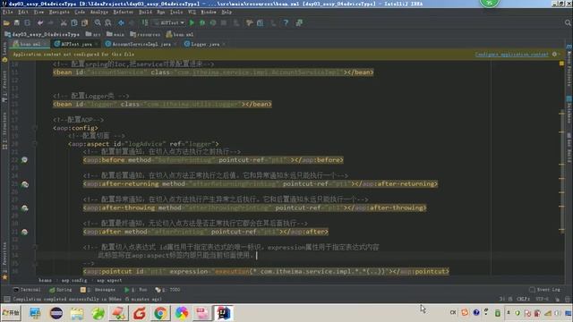The image size is (573, 322).
Task: Click the green Run button
Action: pos(192,23)
